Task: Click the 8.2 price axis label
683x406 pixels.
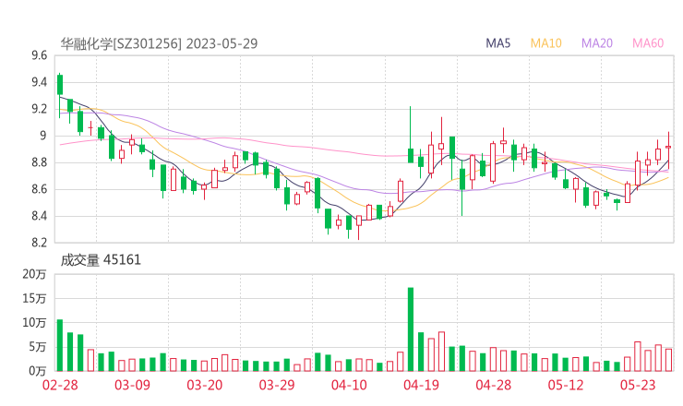Action: (x=39, y=242)
